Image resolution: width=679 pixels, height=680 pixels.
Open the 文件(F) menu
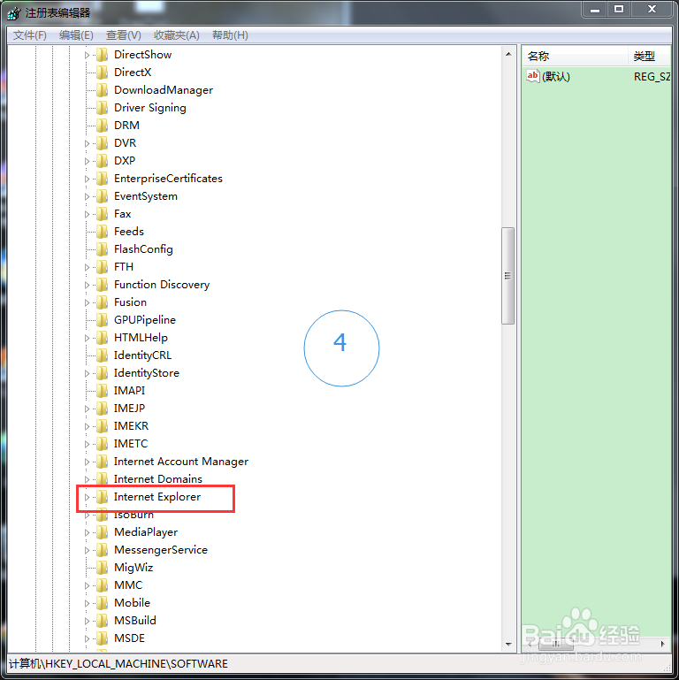coord(30,35)
